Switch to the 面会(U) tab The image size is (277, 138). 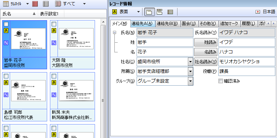point(190,24)
